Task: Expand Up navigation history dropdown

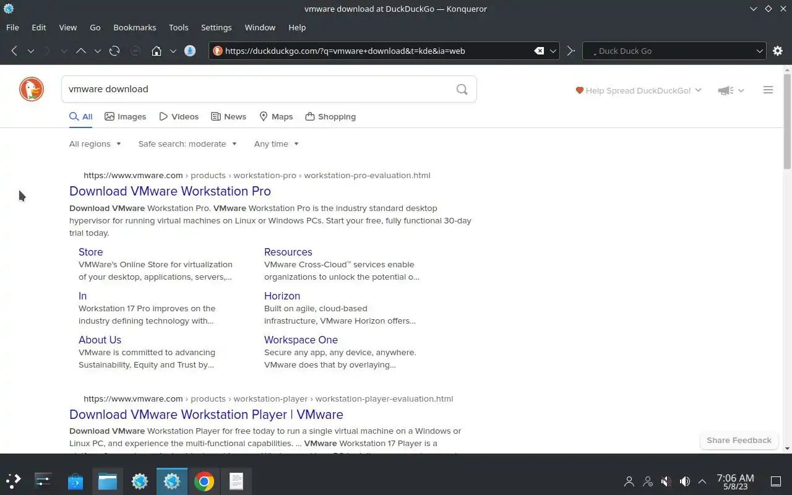Action: (97, 51)
